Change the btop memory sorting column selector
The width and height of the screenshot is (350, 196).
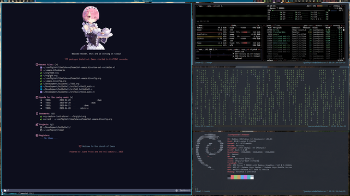click(x=336, y=26)
